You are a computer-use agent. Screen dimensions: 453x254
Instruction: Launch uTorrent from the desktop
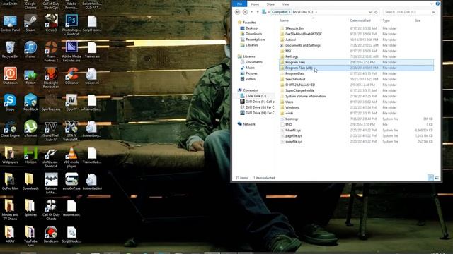pos(30,128)
